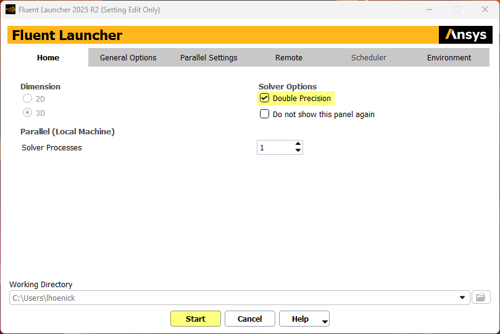
Task: Toggle the Double Precision checkbox
Action: (x=264, y=98)
